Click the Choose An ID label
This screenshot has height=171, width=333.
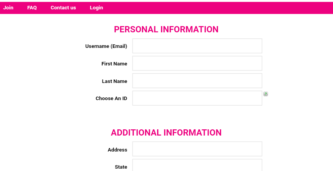[x=111, y=99]
